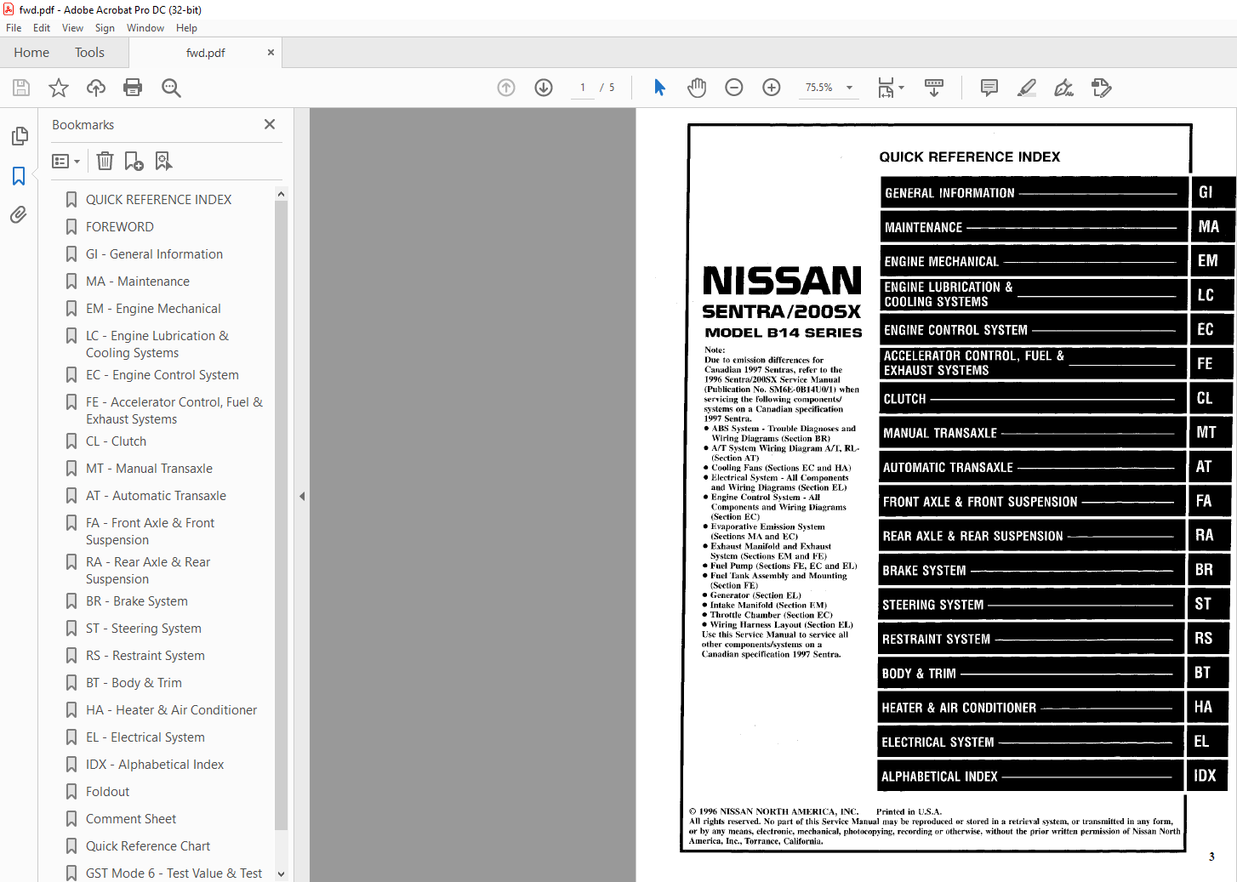Click CLUTCH index entry on page

click(x=1033, y=398)
